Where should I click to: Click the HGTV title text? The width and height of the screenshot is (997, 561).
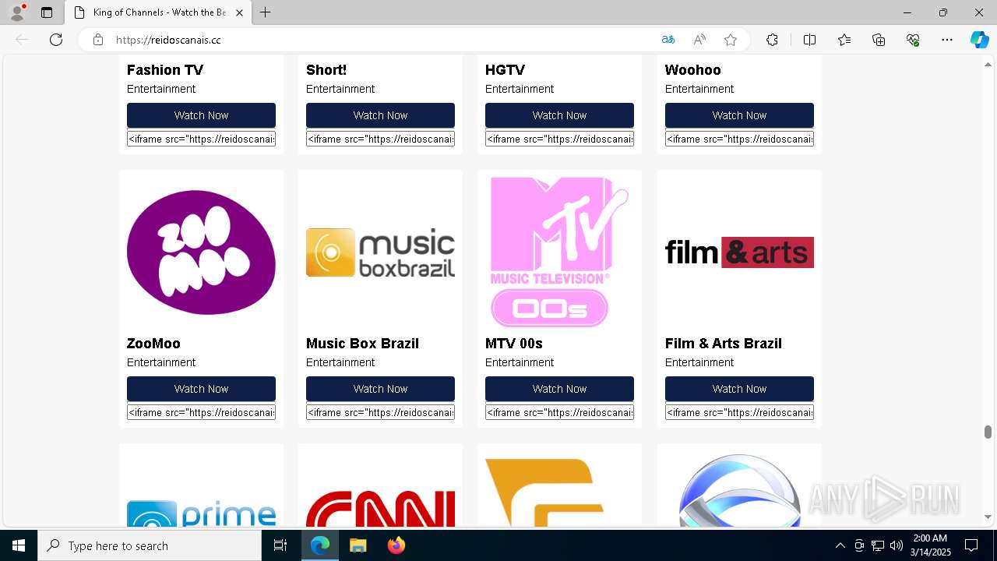point(505,70)
